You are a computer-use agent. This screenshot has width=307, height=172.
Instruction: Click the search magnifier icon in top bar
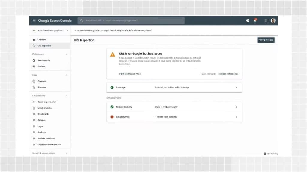(82, 21)
